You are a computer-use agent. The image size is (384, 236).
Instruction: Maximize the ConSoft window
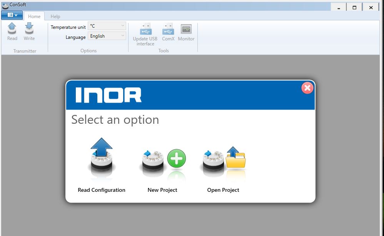(354, 7)
